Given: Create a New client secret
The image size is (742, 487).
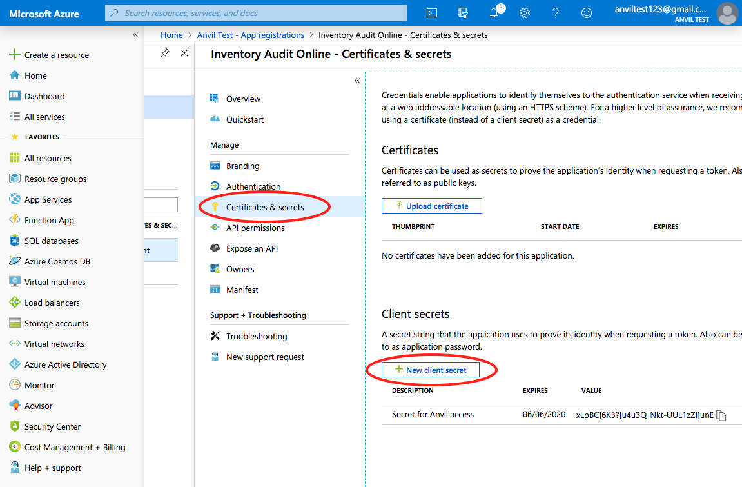Looking at the screenshot, I should coord(430,370).
